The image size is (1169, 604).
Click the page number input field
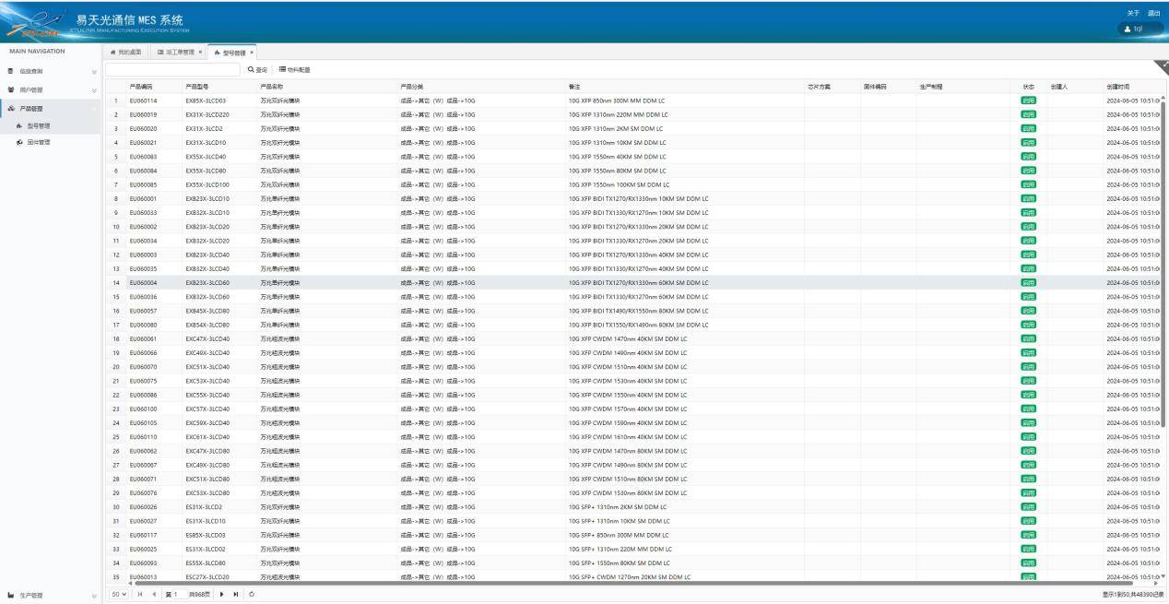point(179,595)
